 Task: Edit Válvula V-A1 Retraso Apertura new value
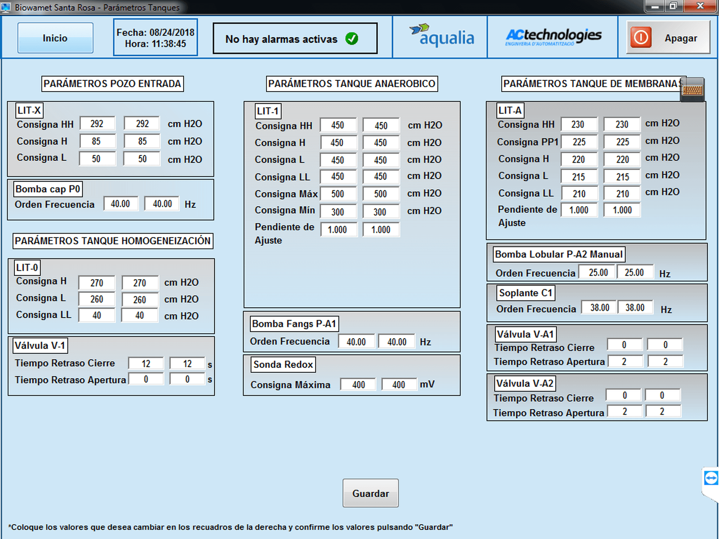(x=665, y=362)
